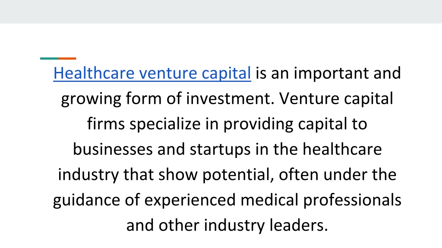The image size is (442, 248).
Task: Click the word 'industry' before 'that show'
Action: coord(88,175)
